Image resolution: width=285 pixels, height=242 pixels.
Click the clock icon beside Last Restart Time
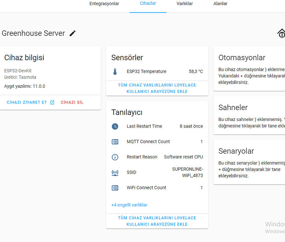pos(115,126)
